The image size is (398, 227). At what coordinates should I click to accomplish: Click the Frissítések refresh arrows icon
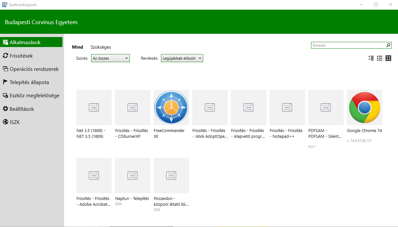(5, 56)
